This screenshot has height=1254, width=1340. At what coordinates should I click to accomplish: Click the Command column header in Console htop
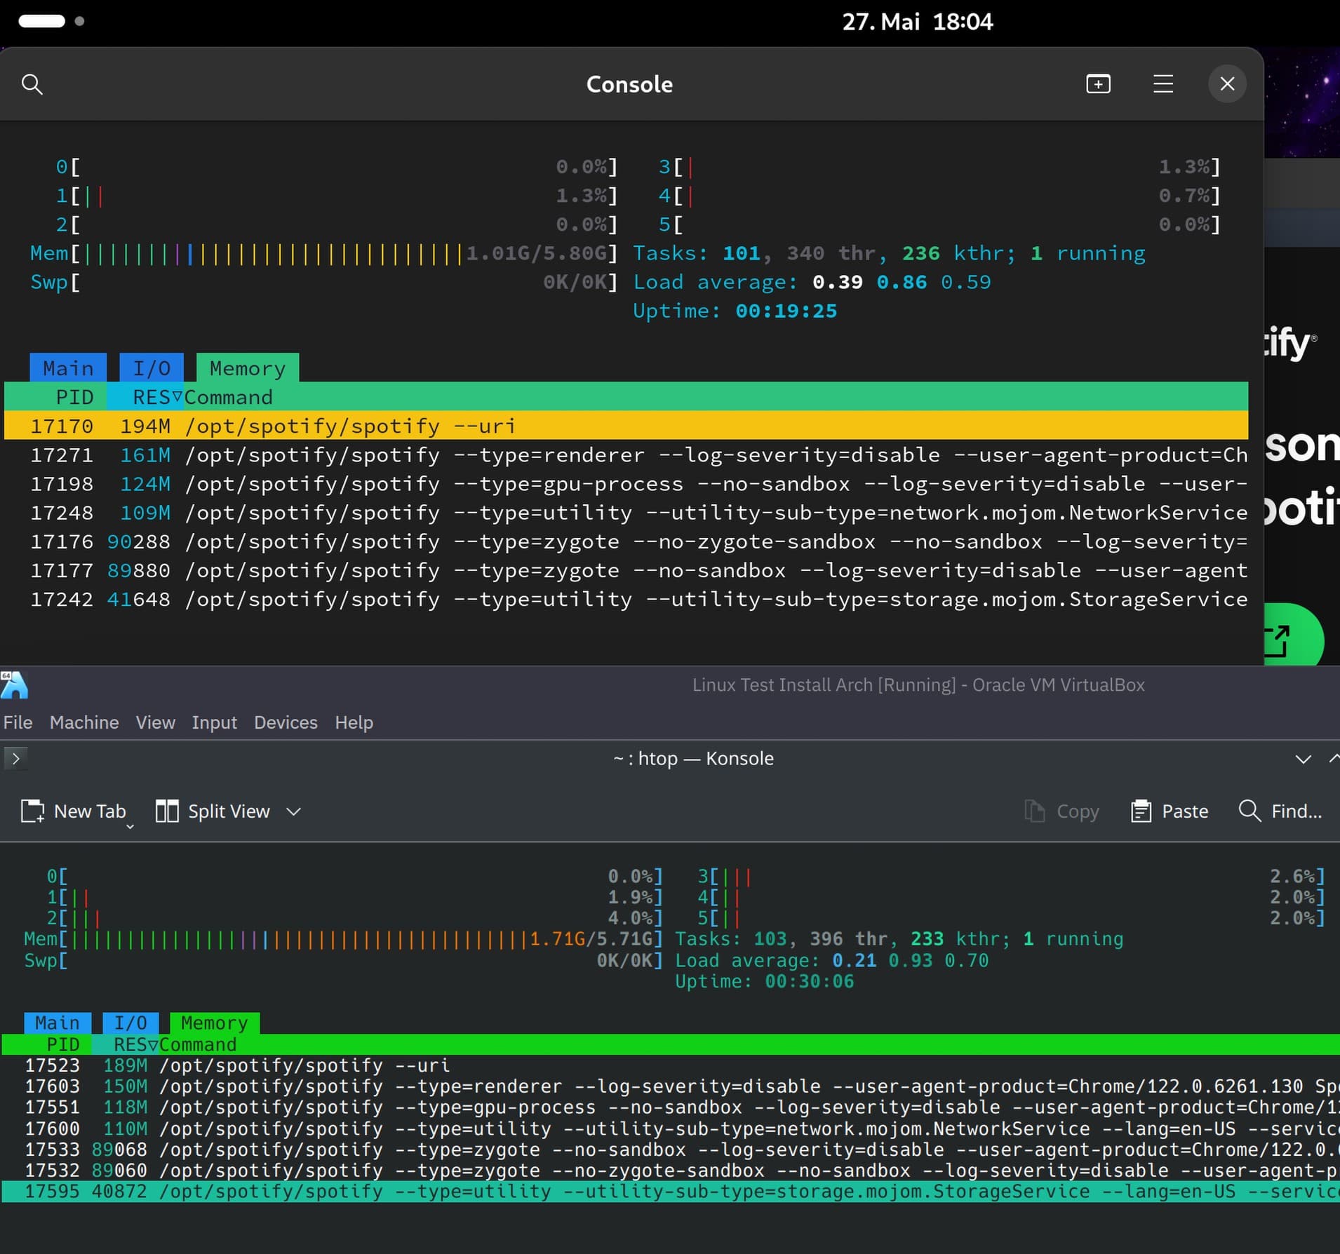pyautogui.click(x=229, y=397)
